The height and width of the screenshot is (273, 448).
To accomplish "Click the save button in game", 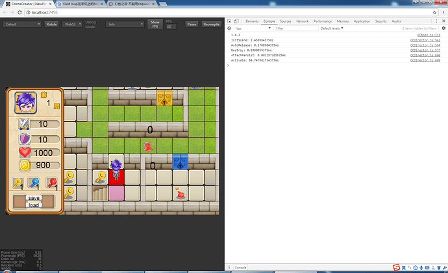I will pos(34,198).
